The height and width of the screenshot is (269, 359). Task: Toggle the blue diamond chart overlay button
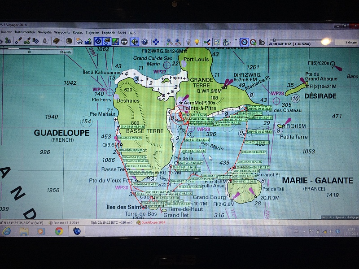[x=98, y=41]
